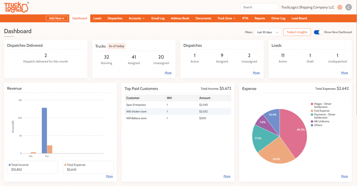Screen dimensions: 357x186
Task: Click the Wages - Driver Settlement legend swatch
Action: tap(312, 104)
